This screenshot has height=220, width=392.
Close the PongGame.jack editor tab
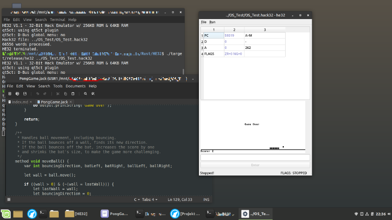click(x=70, y=102)
